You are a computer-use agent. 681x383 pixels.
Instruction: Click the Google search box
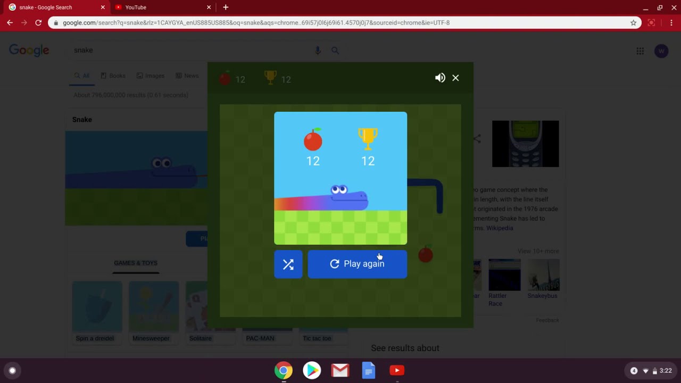pyautogui.click(x=192, y=50)
